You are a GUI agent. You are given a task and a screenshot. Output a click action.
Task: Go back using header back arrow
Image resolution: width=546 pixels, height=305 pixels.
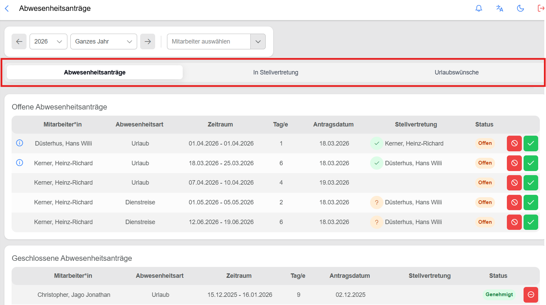pyautogui.click(x=7, y=9)
